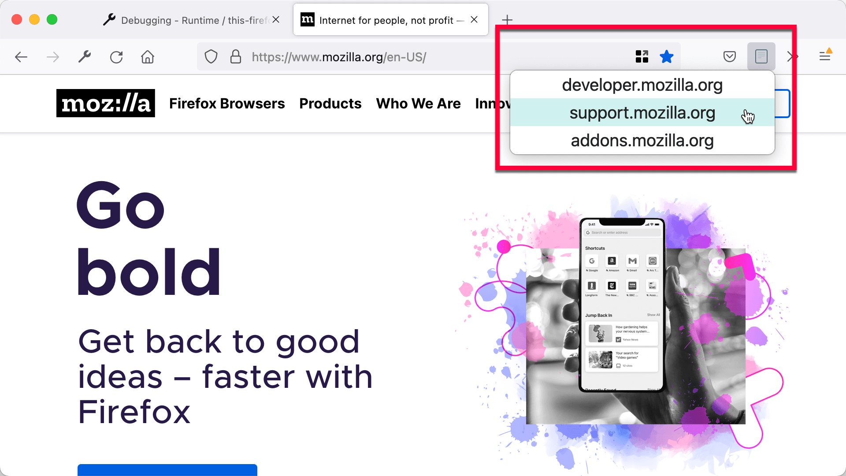Click the Products navigation link

coord(330,104)
